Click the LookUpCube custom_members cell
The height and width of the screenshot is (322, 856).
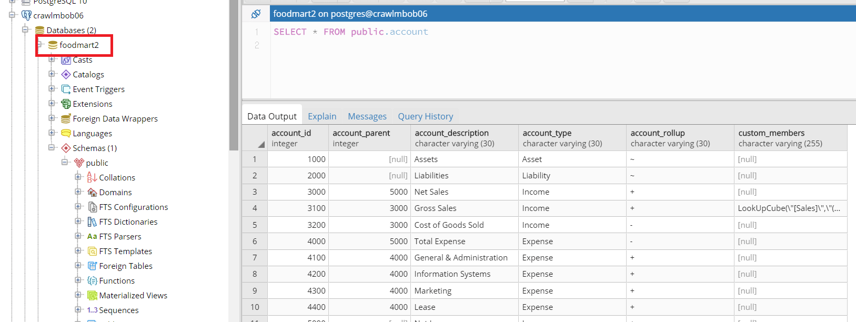point(791,208)
